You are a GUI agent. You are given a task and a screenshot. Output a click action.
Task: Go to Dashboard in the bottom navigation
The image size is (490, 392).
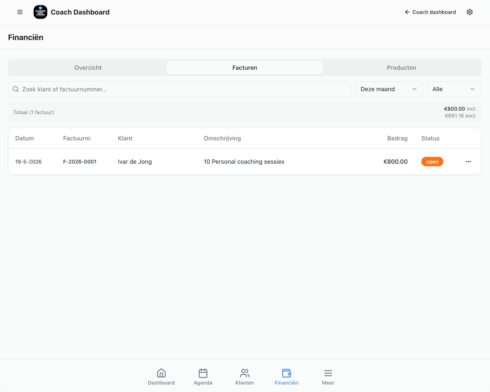coord(161,377)
